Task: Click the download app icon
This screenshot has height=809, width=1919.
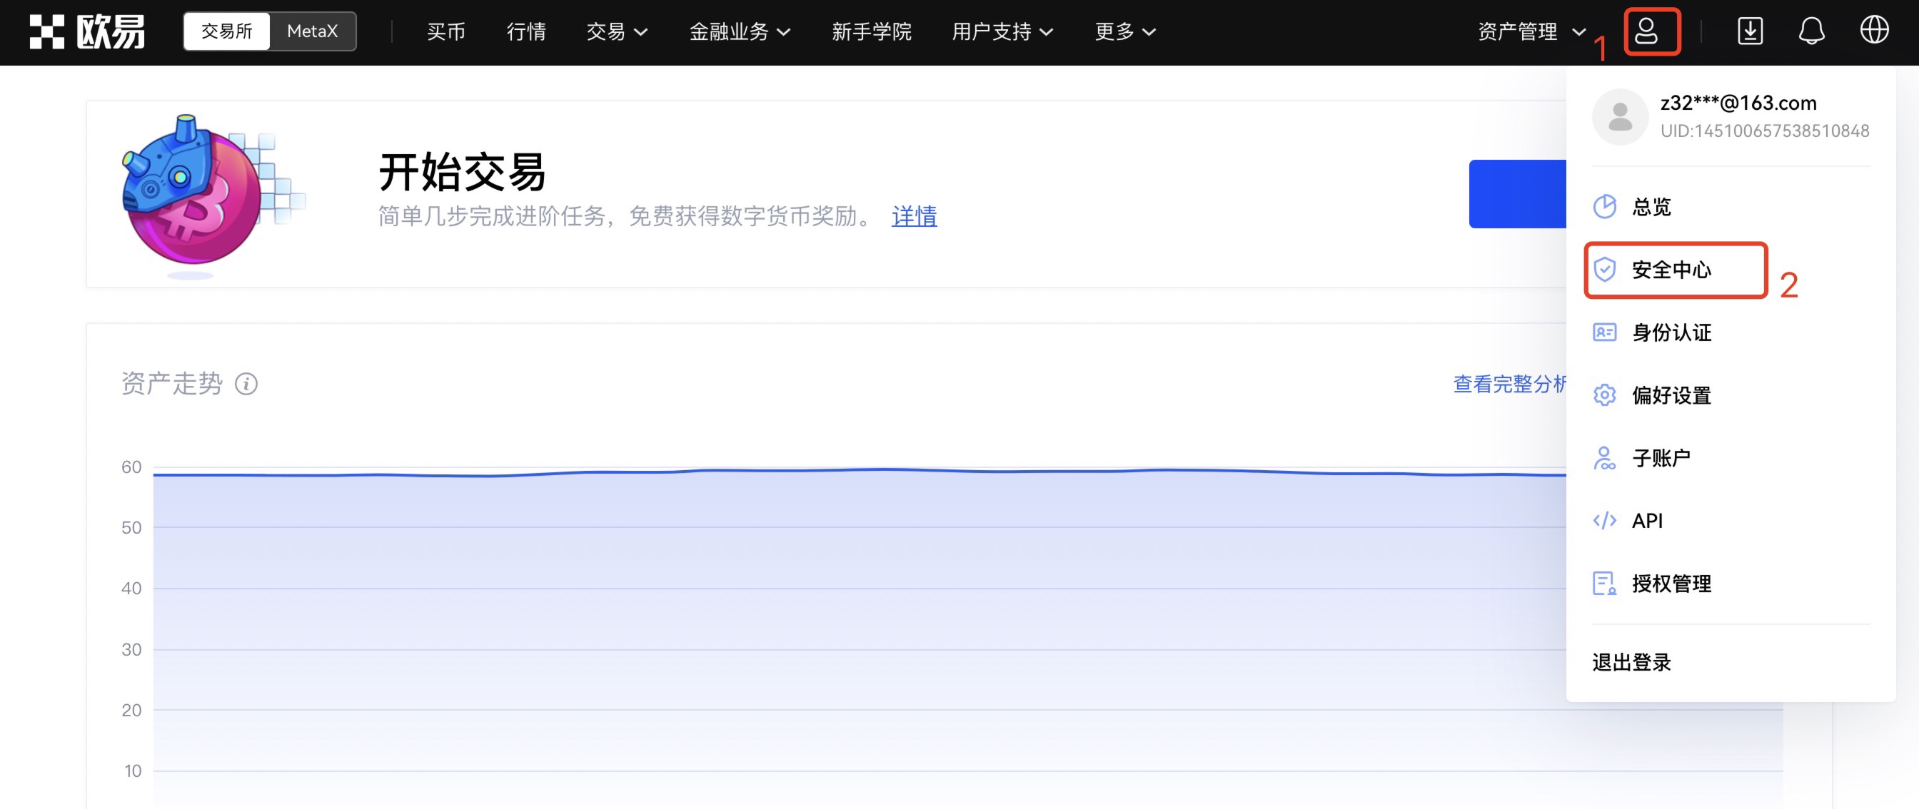Action: 1750,31
